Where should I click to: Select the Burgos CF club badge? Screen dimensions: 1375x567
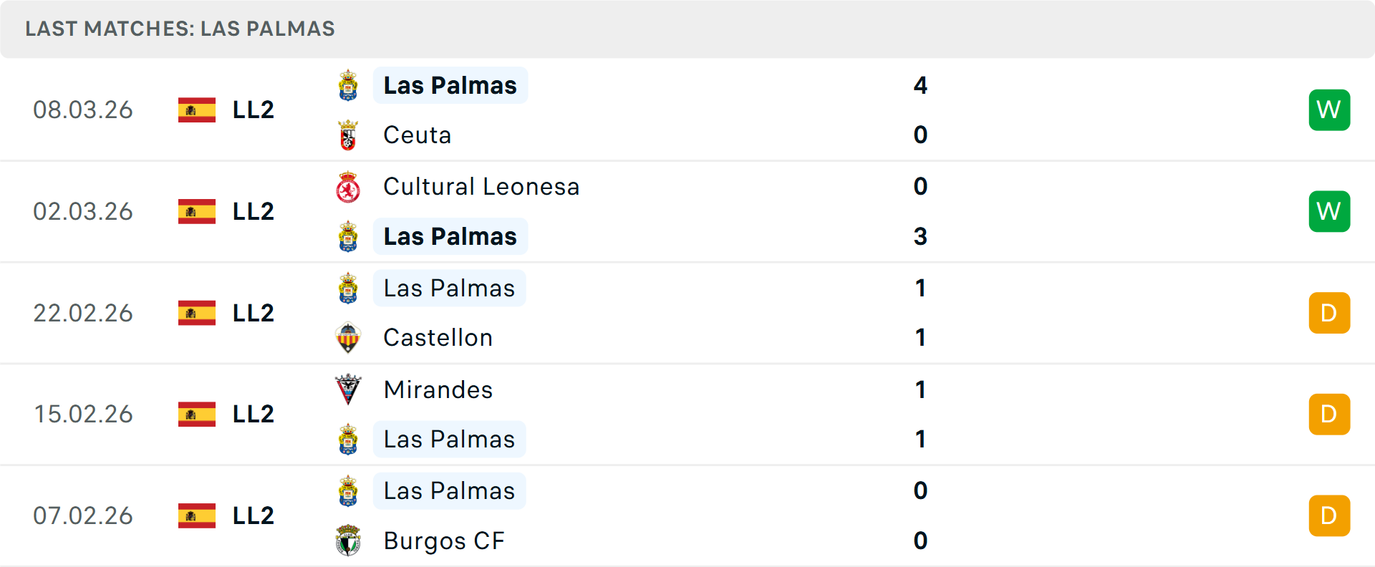tap(348, 541)
